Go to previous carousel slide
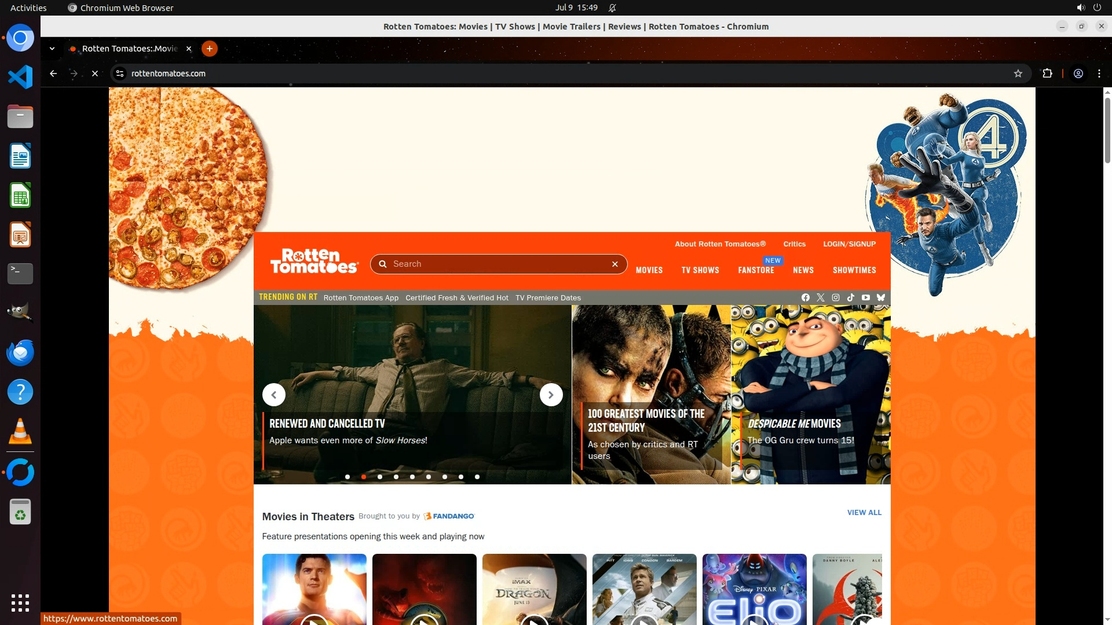1112x625 pixels. point(274,395)
